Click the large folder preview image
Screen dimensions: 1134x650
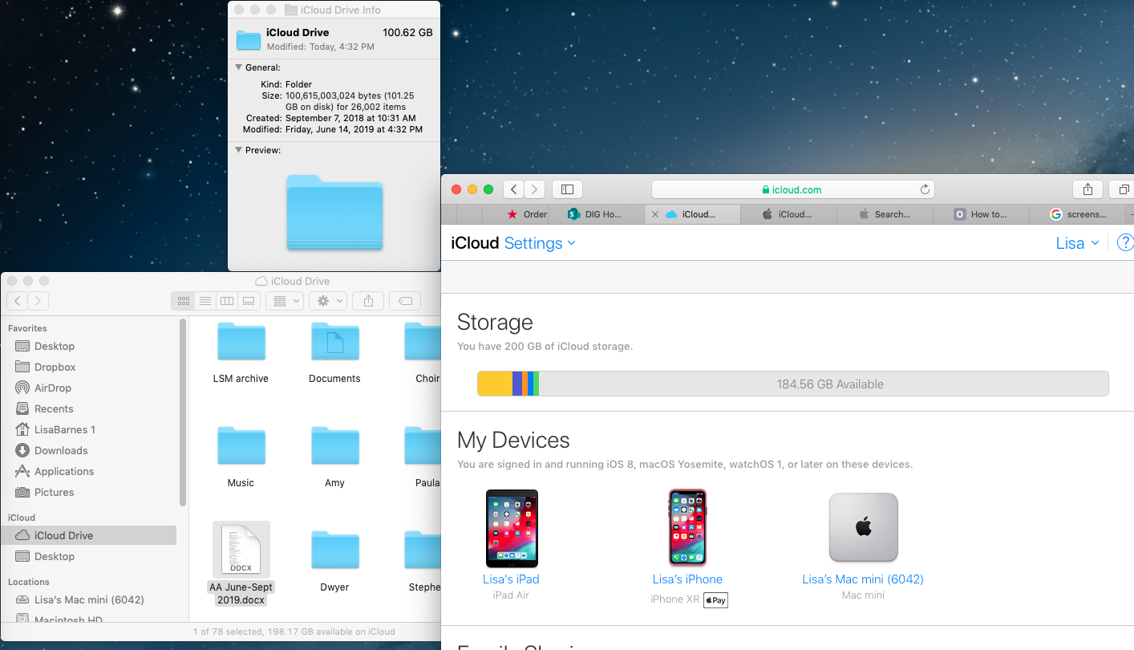334,212
